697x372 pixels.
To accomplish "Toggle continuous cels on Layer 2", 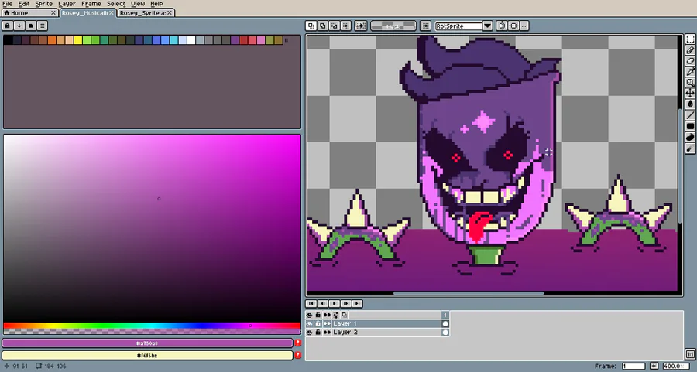I will tap(327, 332).
